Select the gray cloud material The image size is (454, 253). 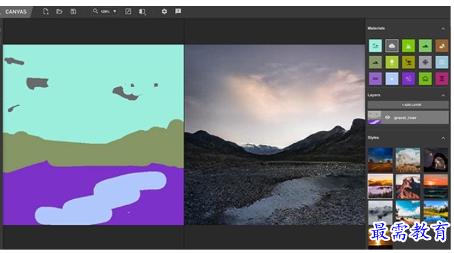[x=392, y=46]
